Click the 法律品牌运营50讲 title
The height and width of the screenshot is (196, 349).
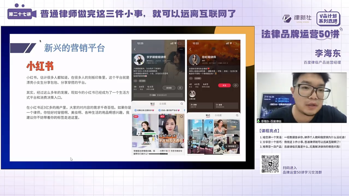click(x=301, y=34)
